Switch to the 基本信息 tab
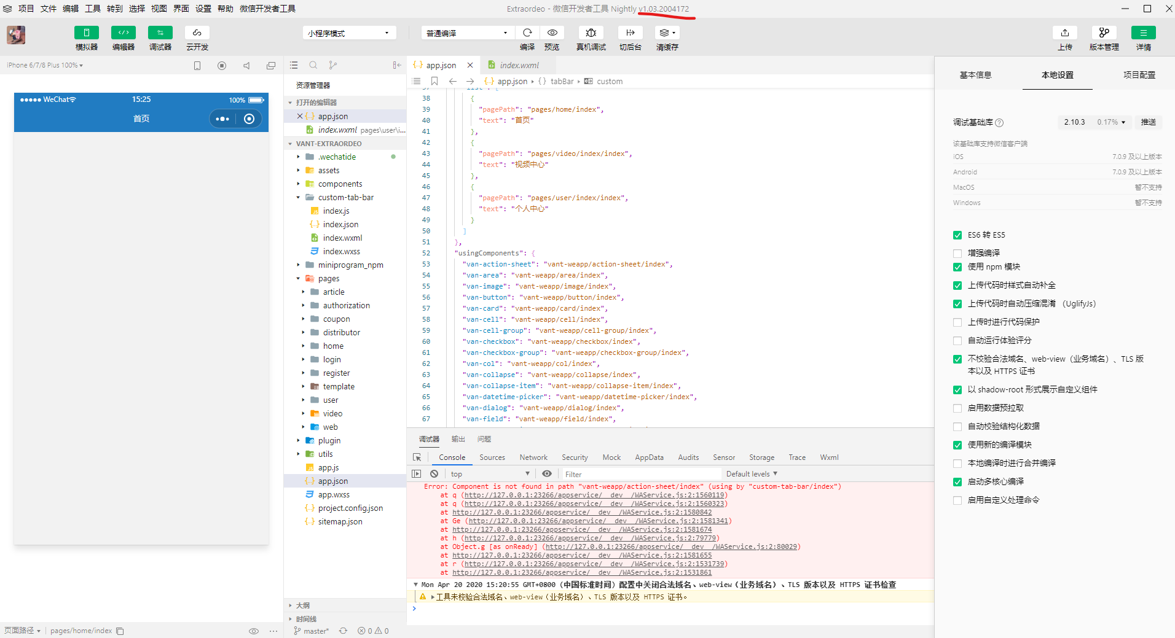Image resolution: width=1175 pixels, height=638 pixels. pos(975,75)
